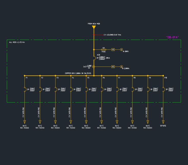Viewport: 188px width, 165px height.
Task: Select the F7 feeder breaker symbol
Action: click(x=117, y=90)
